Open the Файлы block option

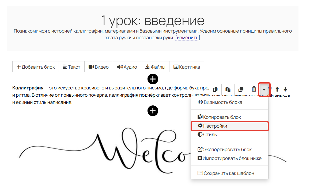click(x=155, y=66)
